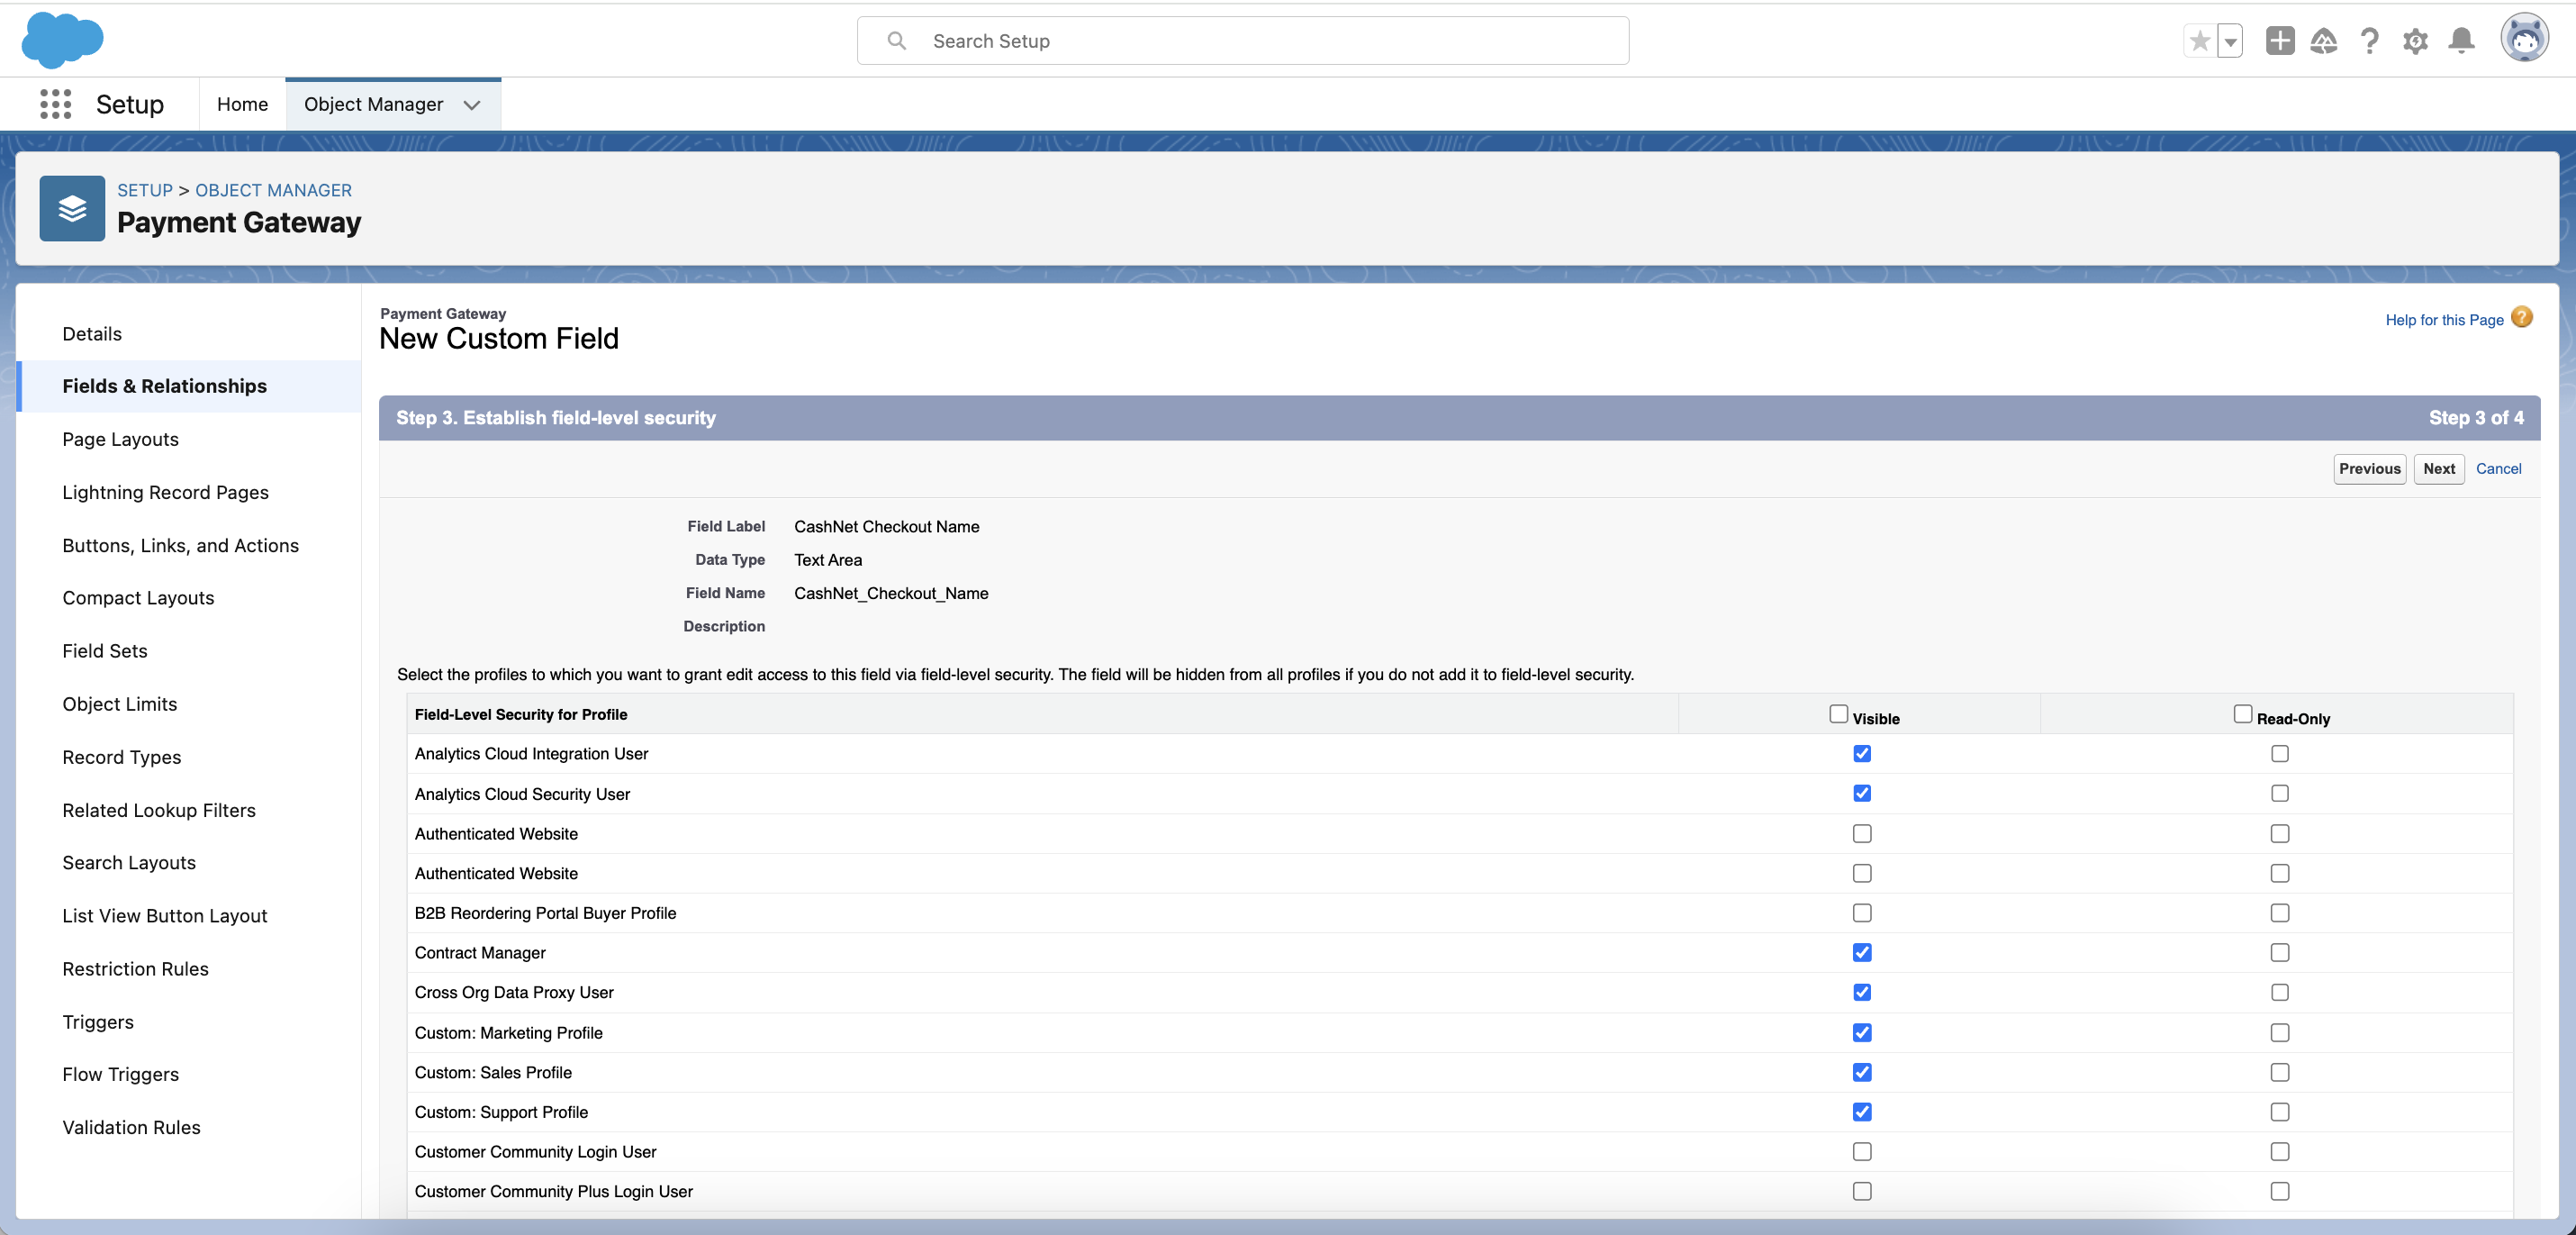This screenshot has width=2576, height=1235.
Task: Click the Fields & Relationships sidebar item
Action: (x=164, y=385)
